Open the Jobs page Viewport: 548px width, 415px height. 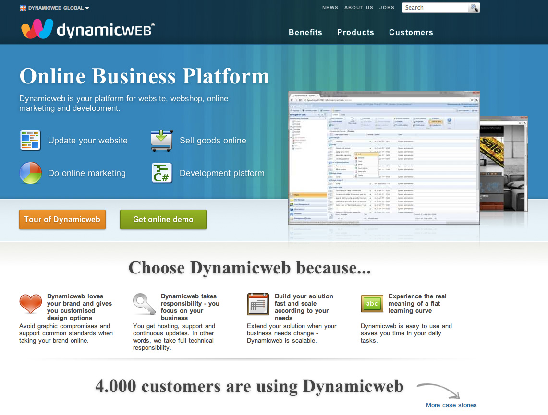387,7
